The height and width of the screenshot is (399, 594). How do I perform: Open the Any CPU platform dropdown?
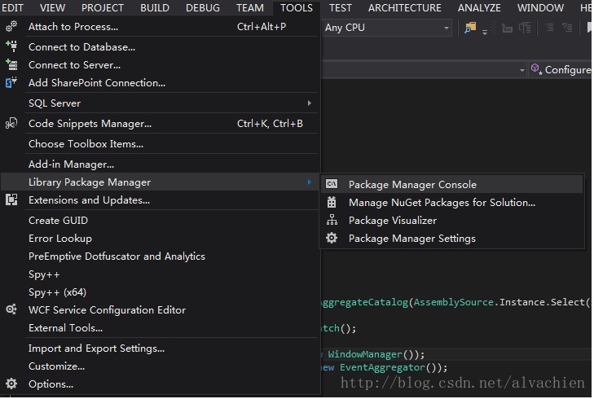pyautogui.click(x=387, y=28)
